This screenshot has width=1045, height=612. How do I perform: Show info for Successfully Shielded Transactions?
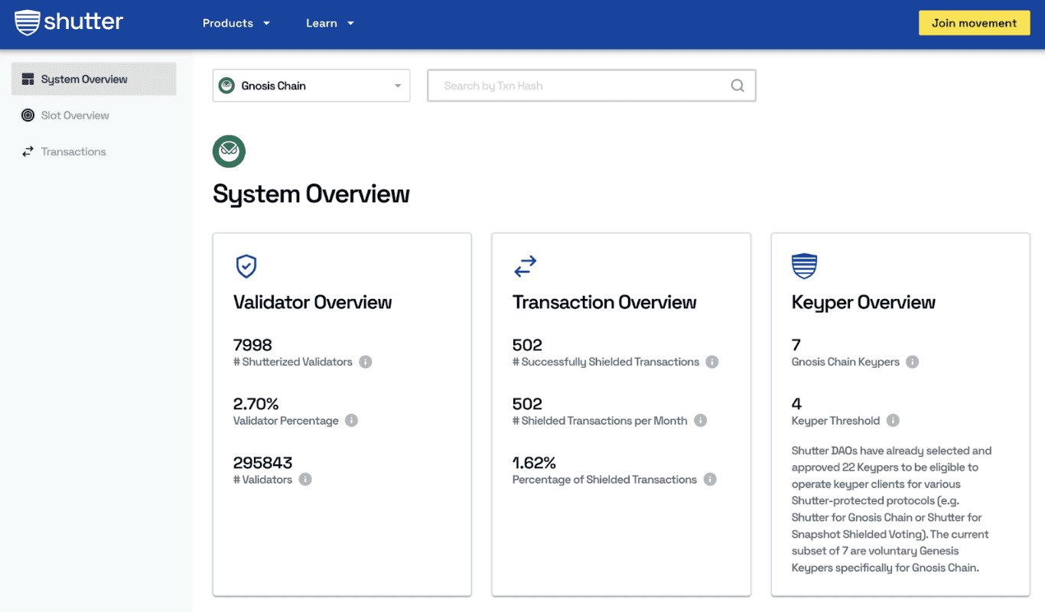coord(712,362)
